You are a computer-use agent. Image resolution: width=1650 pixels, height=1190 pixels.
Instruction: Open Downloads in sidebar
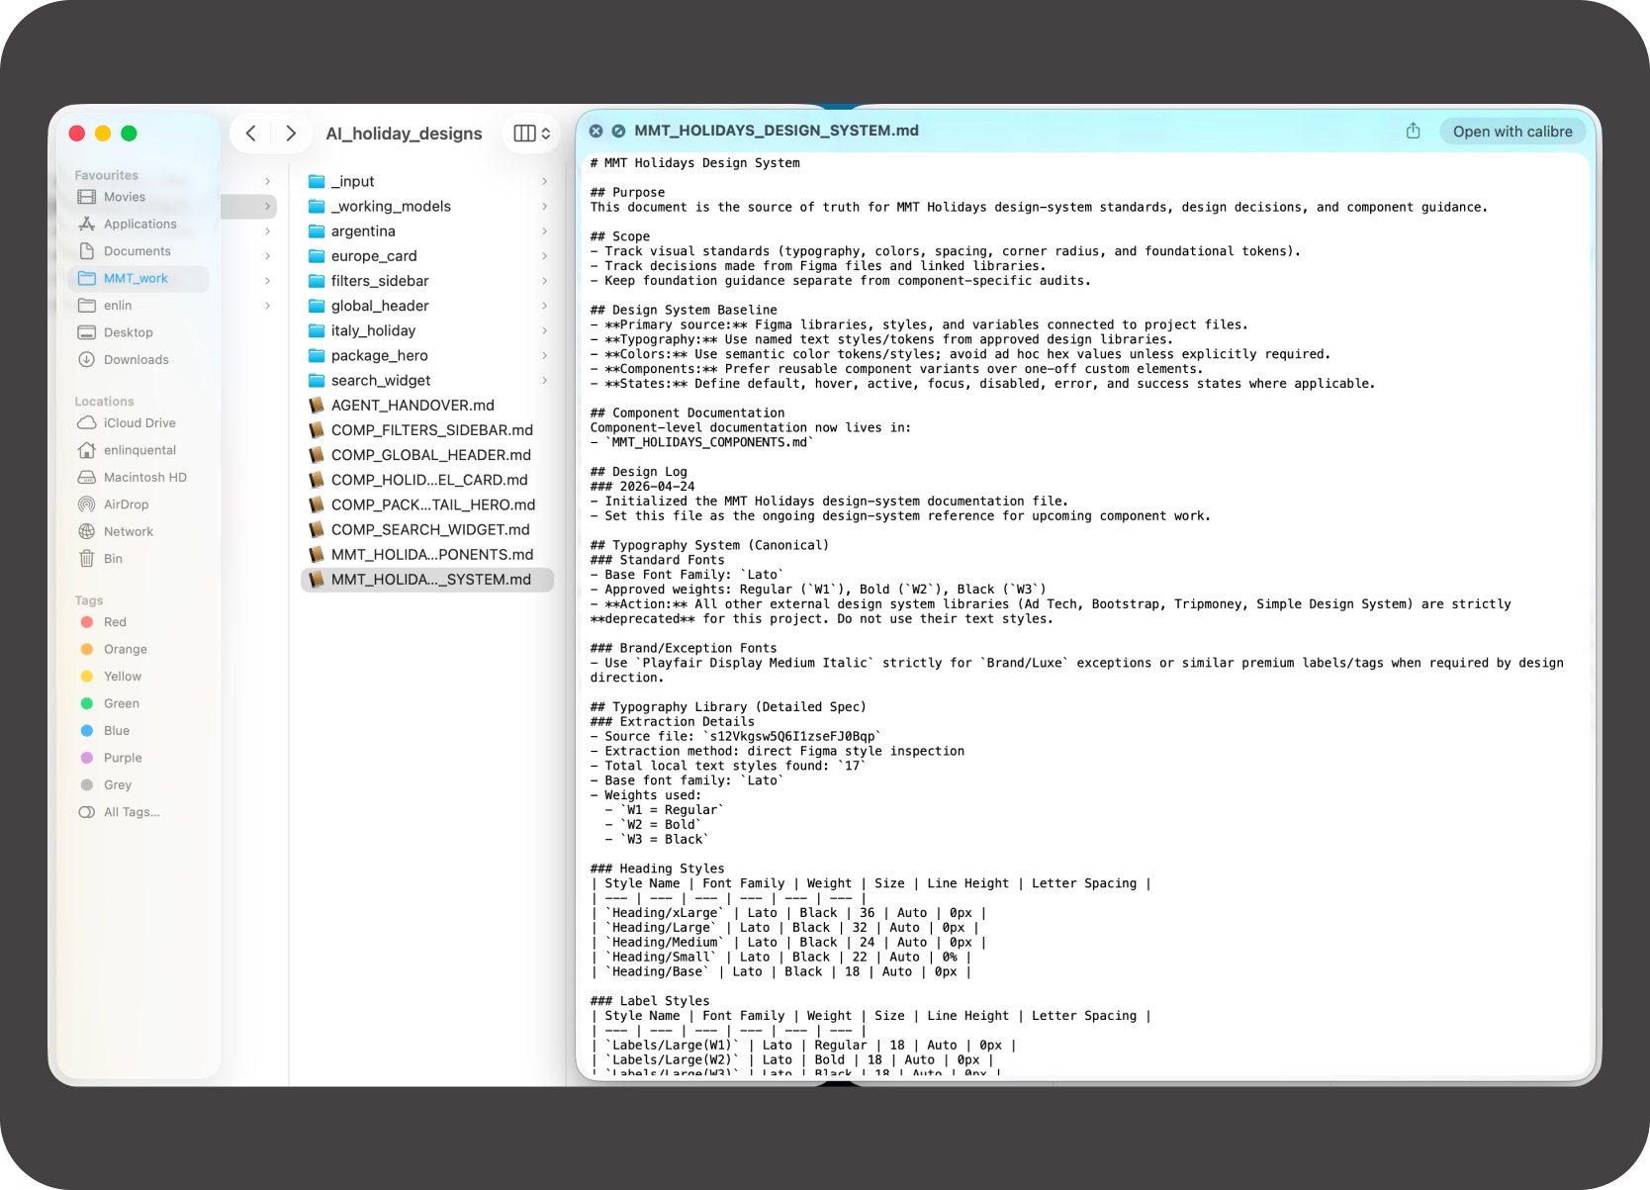coord(138,359)
